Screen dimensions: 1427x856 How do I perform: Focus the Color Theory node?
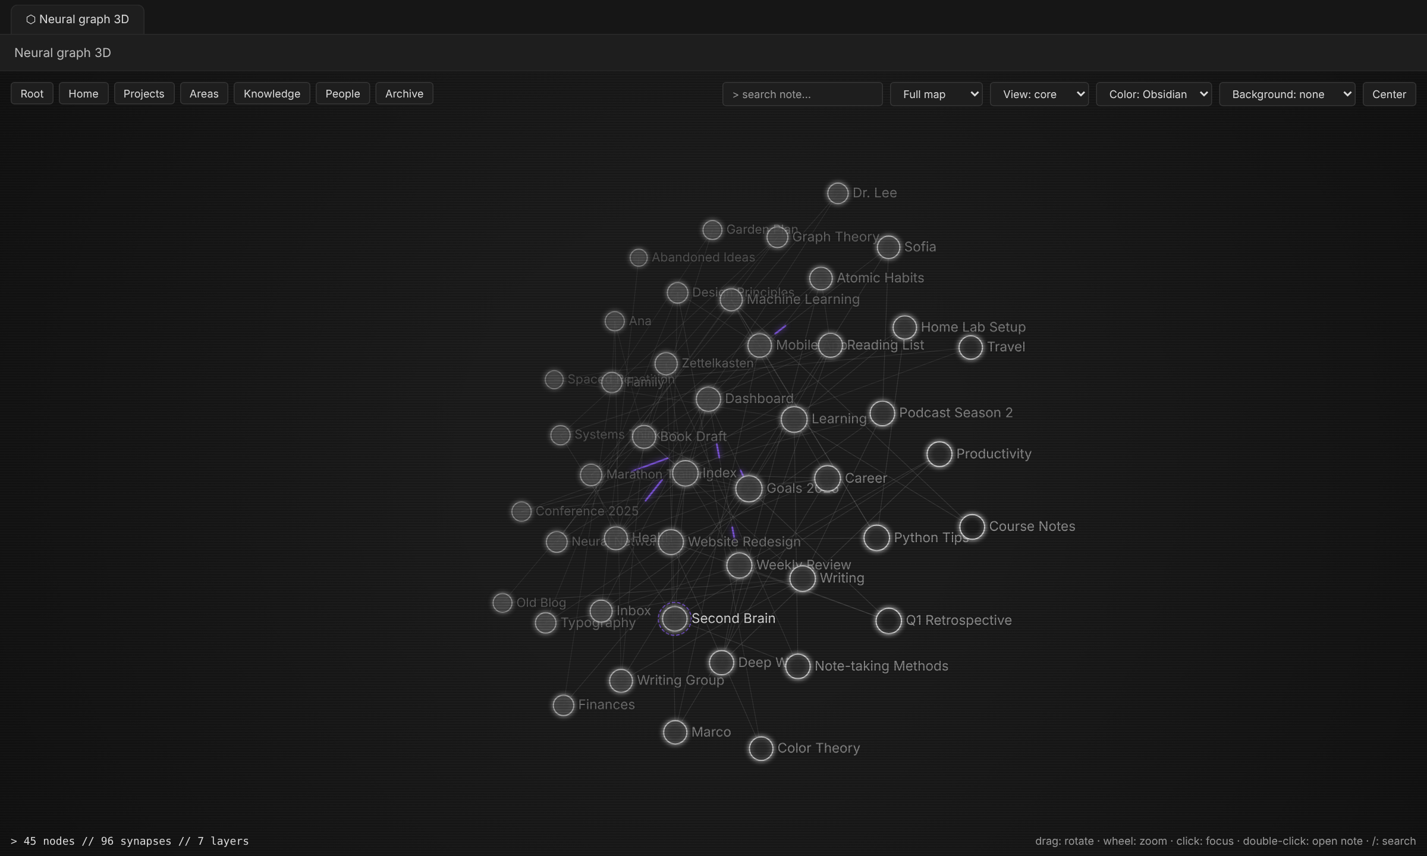click(x=761, y=748)
